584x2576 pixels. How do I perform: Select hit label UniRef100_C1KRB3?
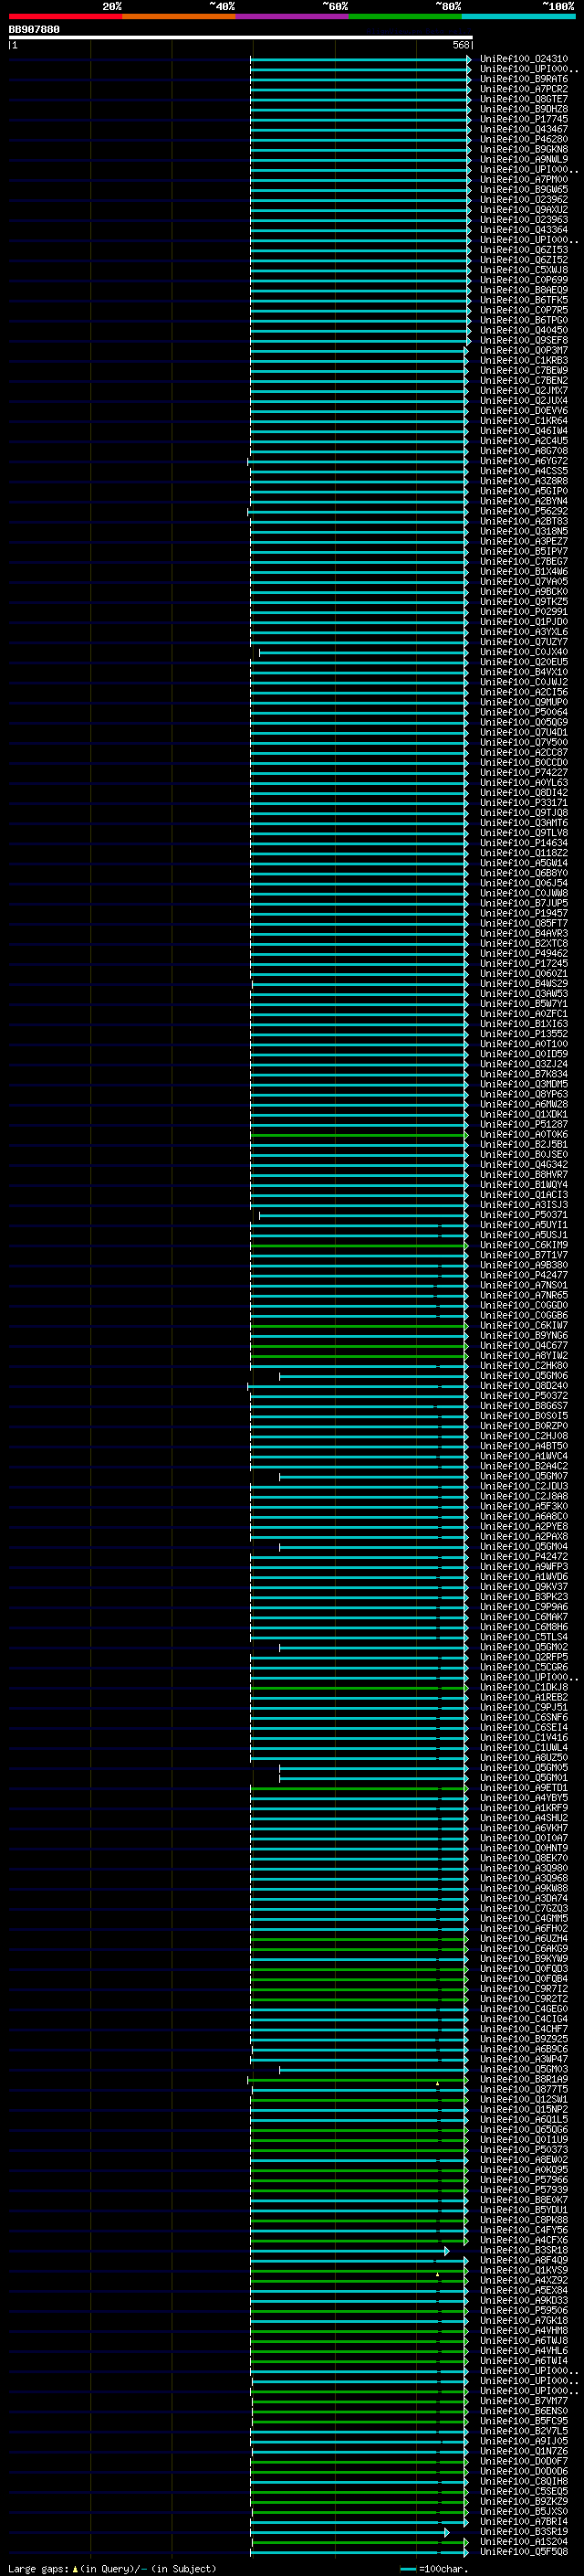524,360
